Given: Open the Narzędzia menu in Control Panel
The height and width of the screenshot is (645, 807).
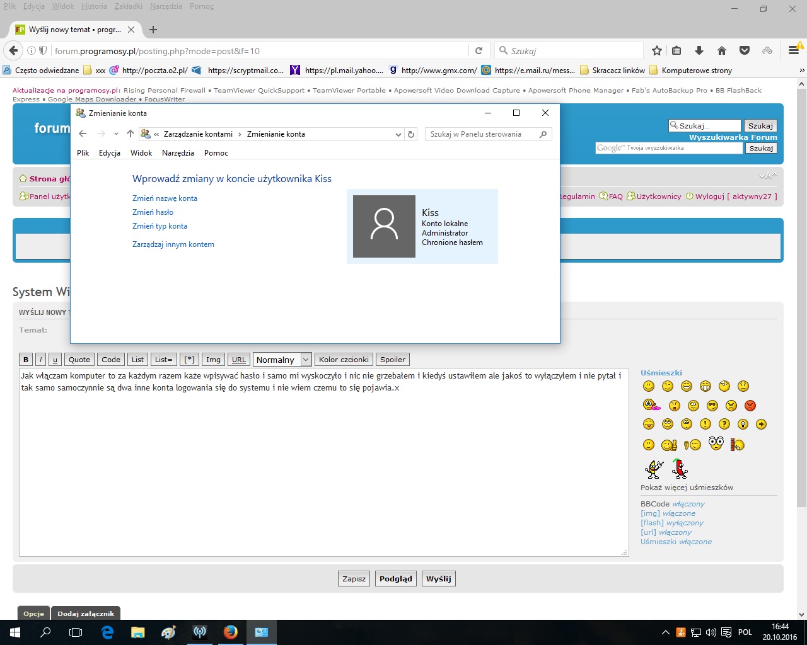Looking at the screenshot, I should 178,153.
